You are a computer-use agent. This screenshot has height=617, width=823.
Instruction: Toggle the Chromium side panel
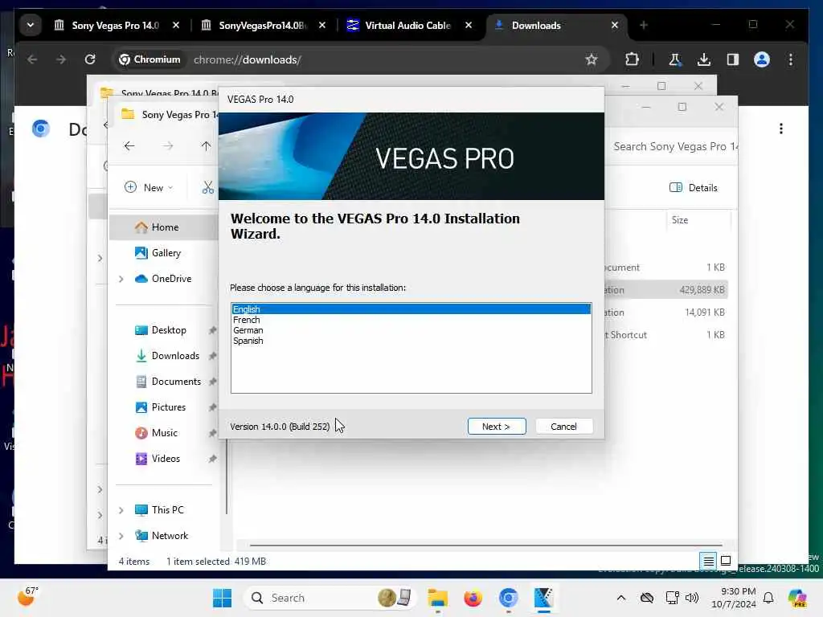pos(733,59)
